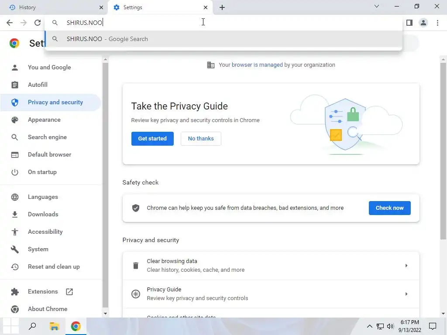
Task: Click Get started for Privacy Guide
Action: pyautogui.click(x=152, y=138)
